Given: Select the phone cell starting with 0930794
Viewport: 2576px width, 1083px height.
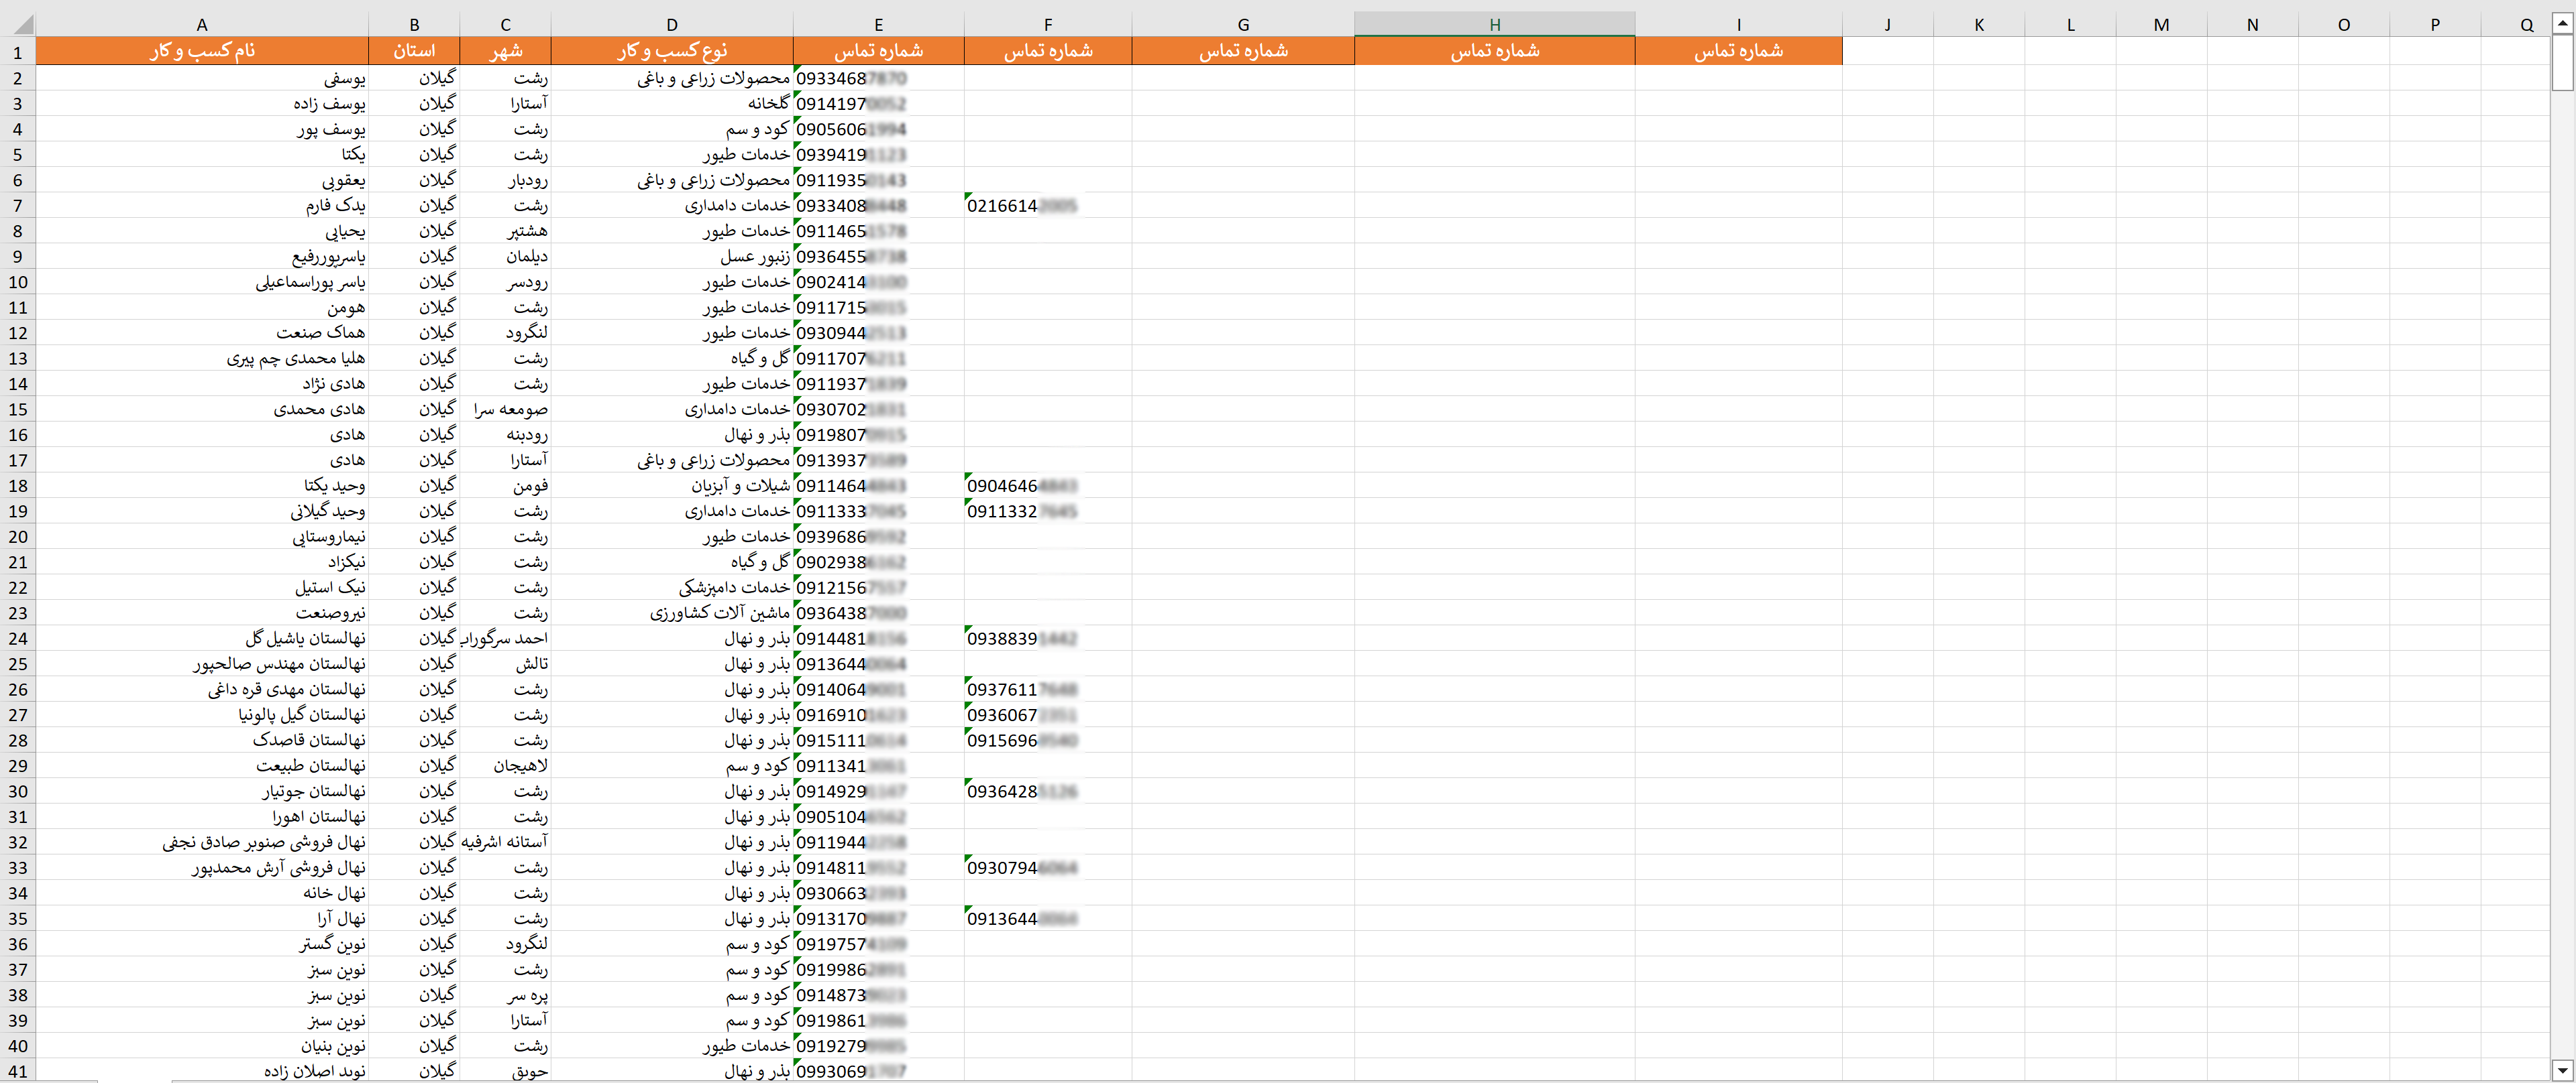Looking at the screenshot, I should tap(1048, 867).
